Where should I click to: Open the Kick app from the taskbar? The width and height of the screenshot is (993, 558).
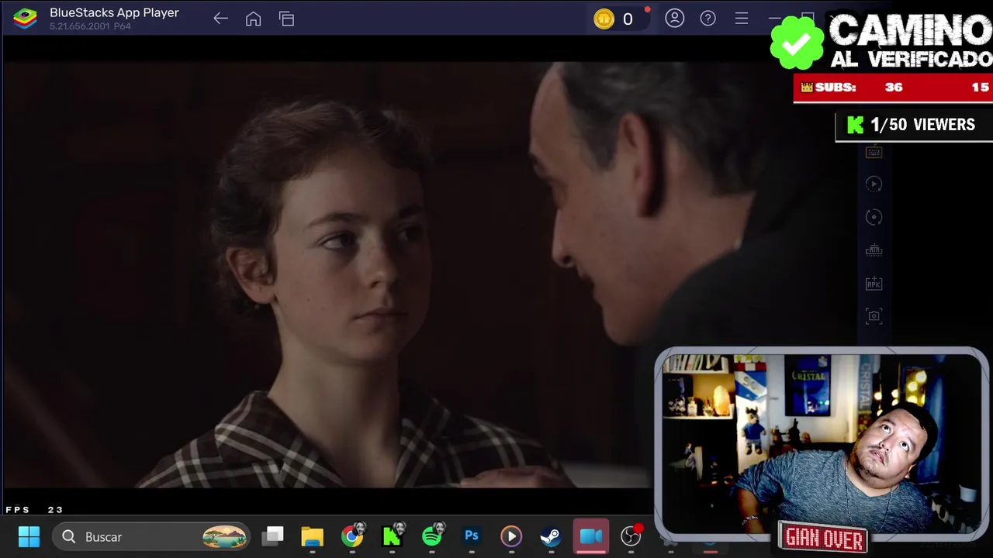(392, 536)
